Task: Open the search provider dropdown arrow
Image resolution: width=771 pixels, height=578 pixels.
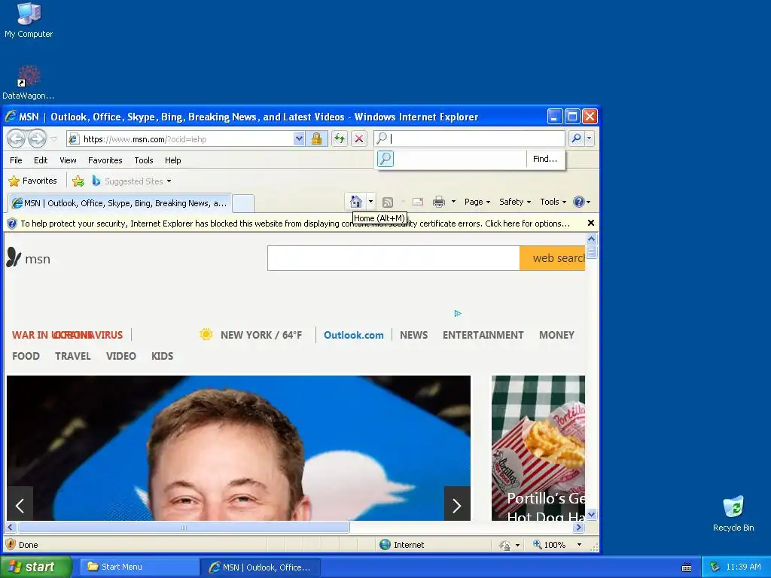Action: coord(590,138)
